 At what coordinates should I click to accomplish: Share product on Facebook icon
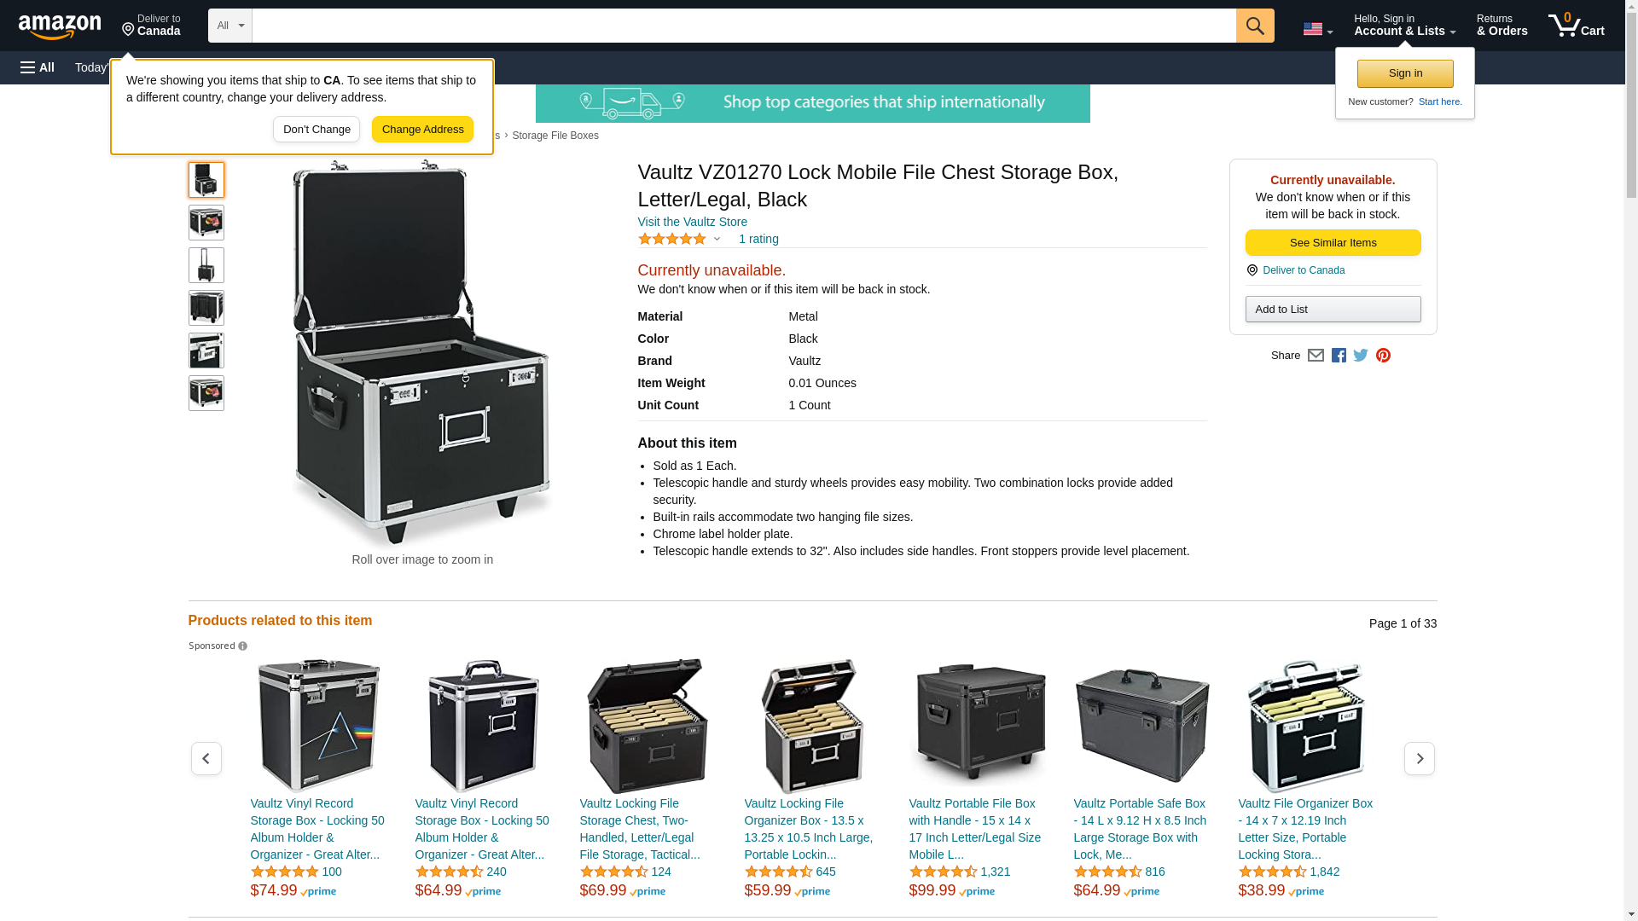click(x=1339, y=356)
